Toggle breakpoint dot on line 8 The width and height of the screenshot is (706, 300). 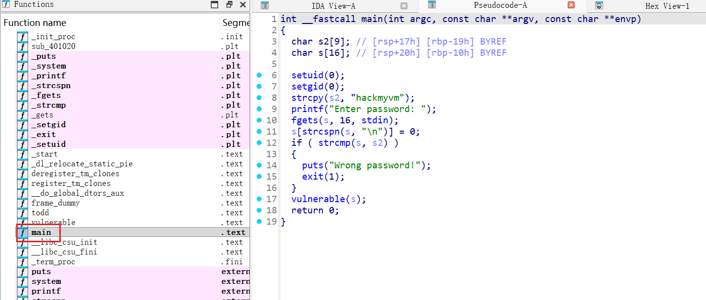coord(259,98)
